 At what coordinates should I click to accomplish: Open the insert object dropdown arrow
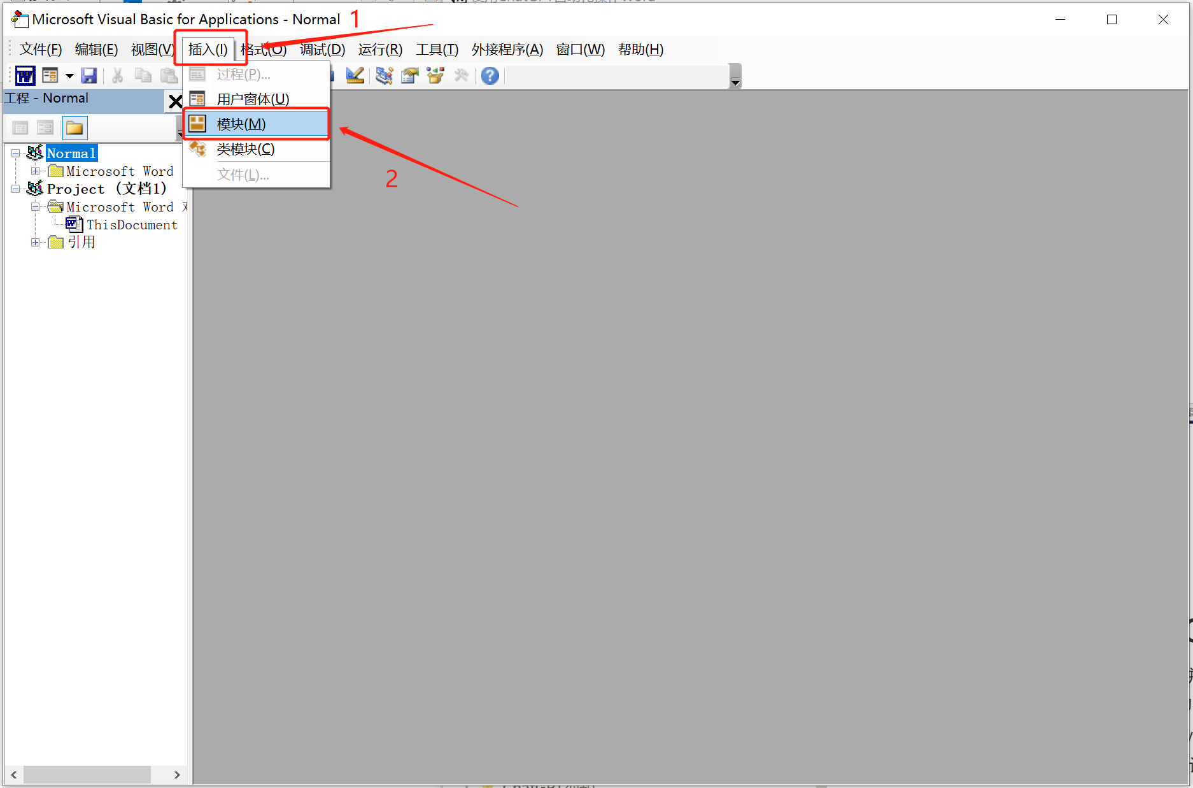pyautogui.click(x=69, y=76)
